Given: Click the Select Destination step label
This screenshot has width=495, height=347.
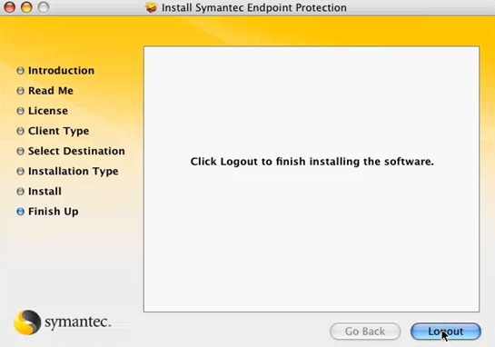Looking at the screenshot, I should pos(76,151).
